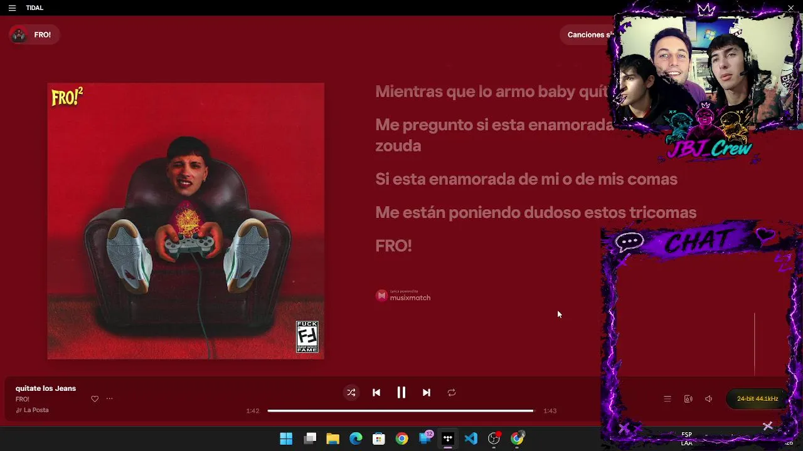Select the final FRO! lyric line
803x451 pixels.
coord(393,246)
